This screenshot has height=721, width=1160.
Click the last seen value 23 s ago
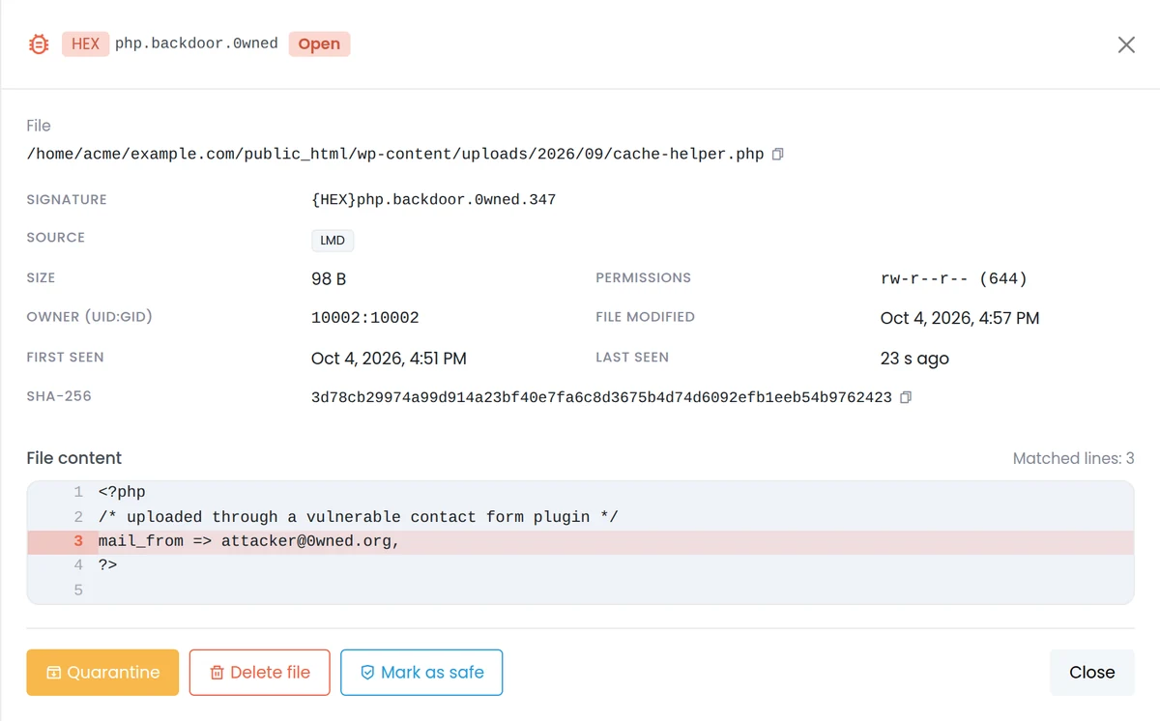tap(914, 359)
